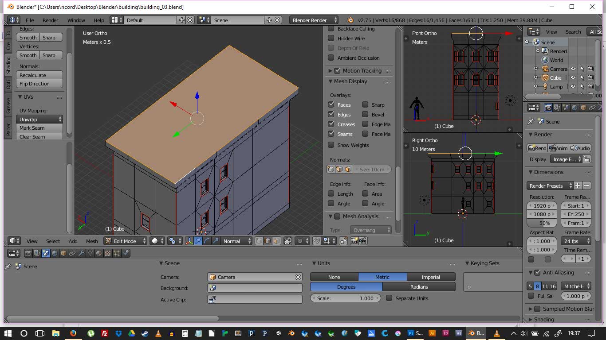Open the Blender Render engine dropdown

click(x=314, y=20)
